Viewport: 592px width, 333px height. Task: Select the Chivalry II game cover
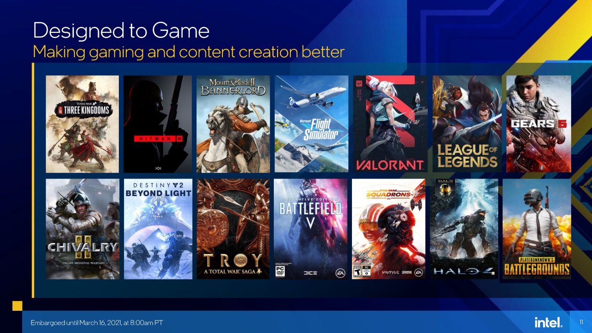point(82,229)
